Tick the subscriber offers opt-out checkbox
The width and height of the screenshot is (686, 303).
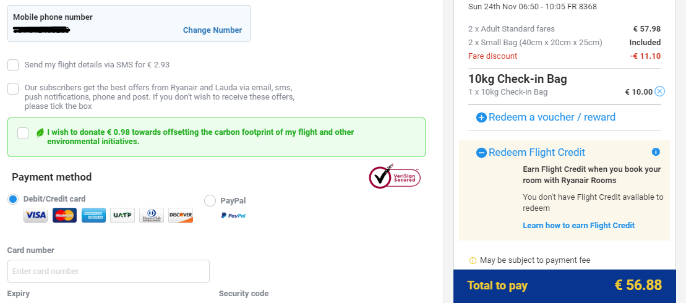[x=13, y=88]
